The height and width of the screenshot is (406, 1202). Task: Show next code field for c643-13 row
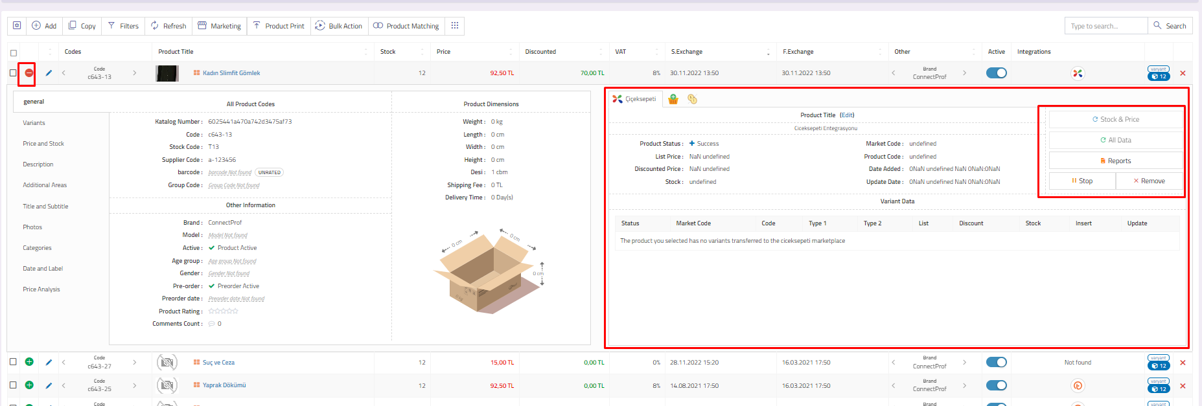click(134, 73)
